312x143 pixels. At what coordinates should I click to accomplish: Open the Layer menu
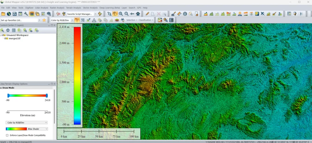pyautogui.click(x=124, y=8)
